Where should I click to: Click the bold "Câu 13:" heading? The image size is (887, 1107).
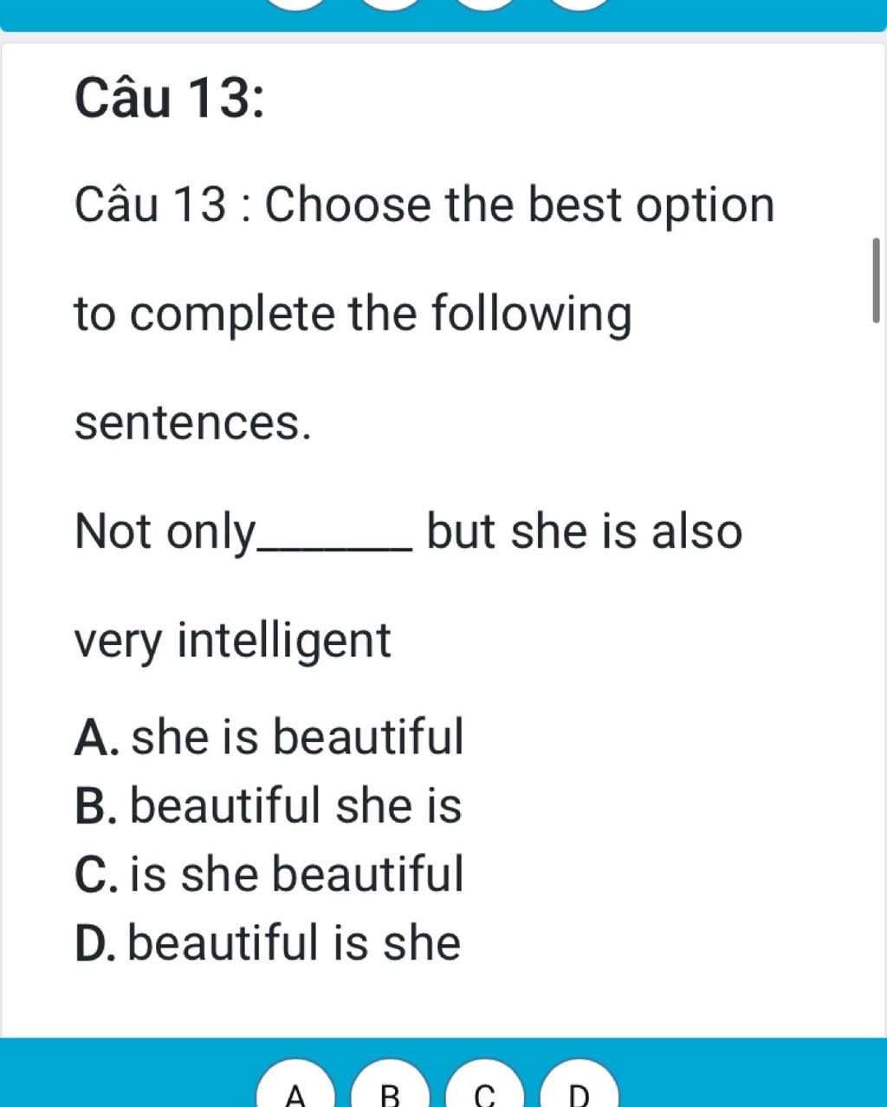coord(170,100)
